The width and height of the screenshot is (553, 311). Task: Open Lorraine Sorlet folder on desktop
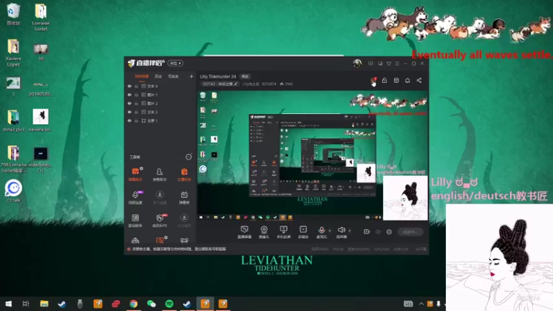click(x=41, y=17)
